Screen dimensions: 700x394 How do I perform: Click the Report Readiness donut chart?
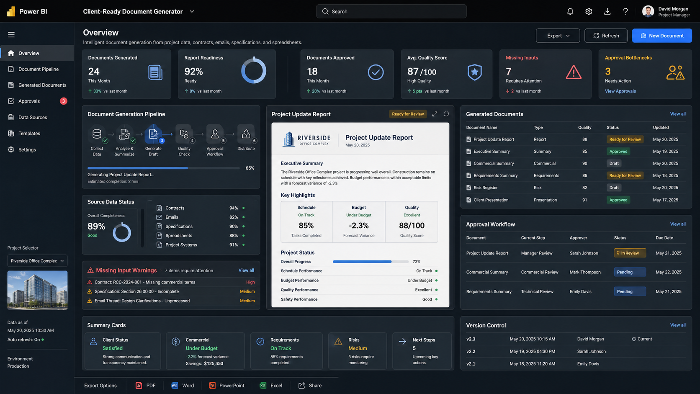coord(254,71)
